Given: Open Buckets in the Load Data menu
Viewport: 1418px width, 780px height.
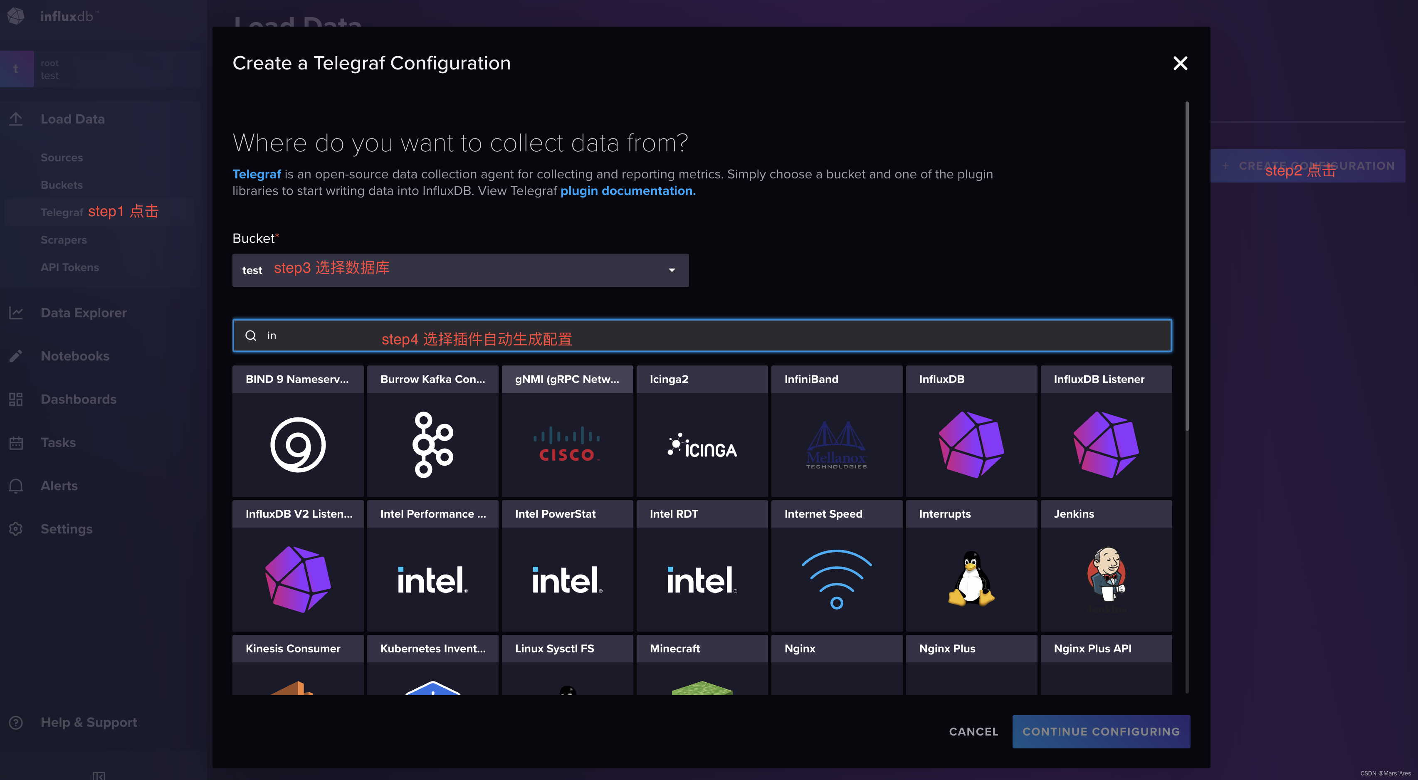Looking at the screenshot, I should pos(62,185).
